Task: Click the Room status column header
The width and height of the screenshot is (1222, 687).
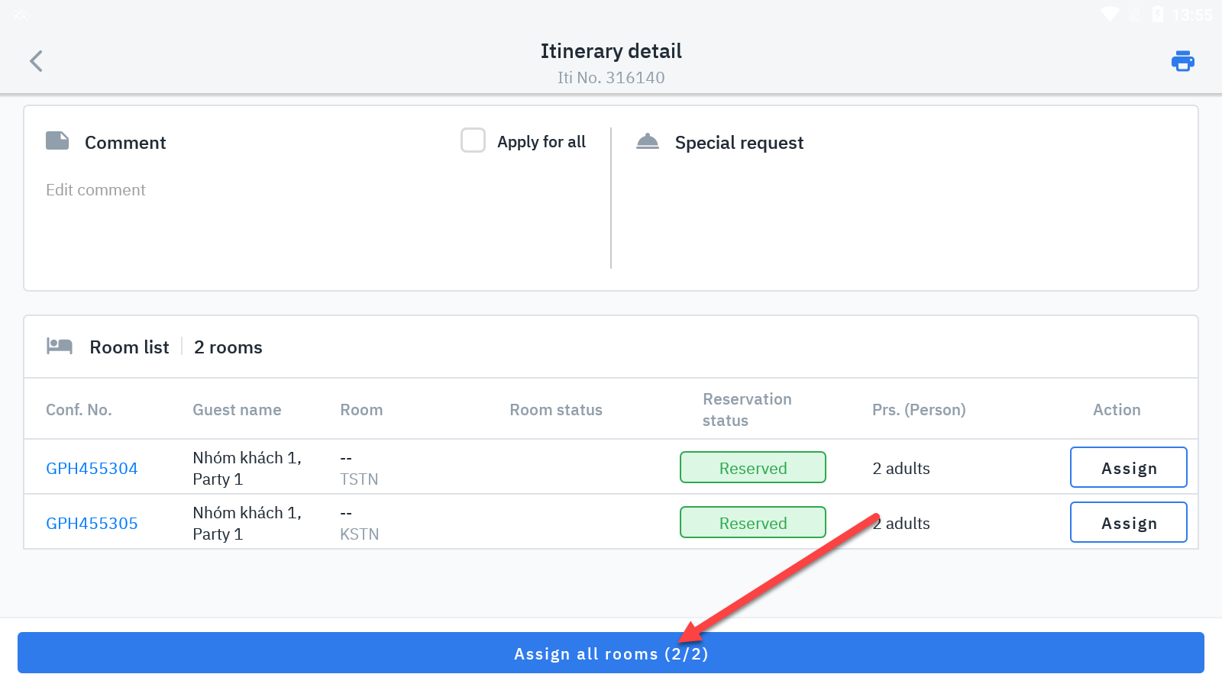Action: coord(556,410)
